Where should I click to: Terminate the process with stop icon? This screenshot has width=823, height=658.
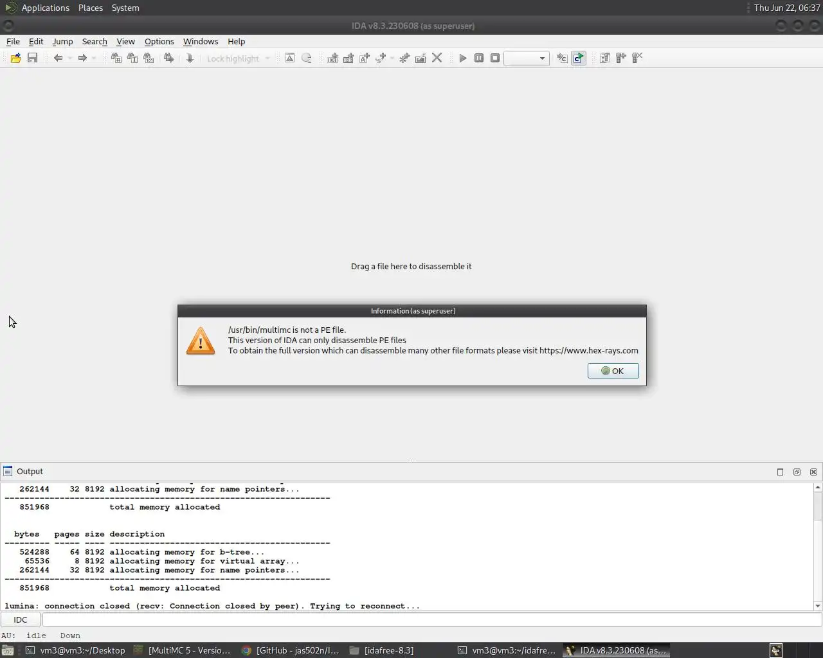coord(495,58)
